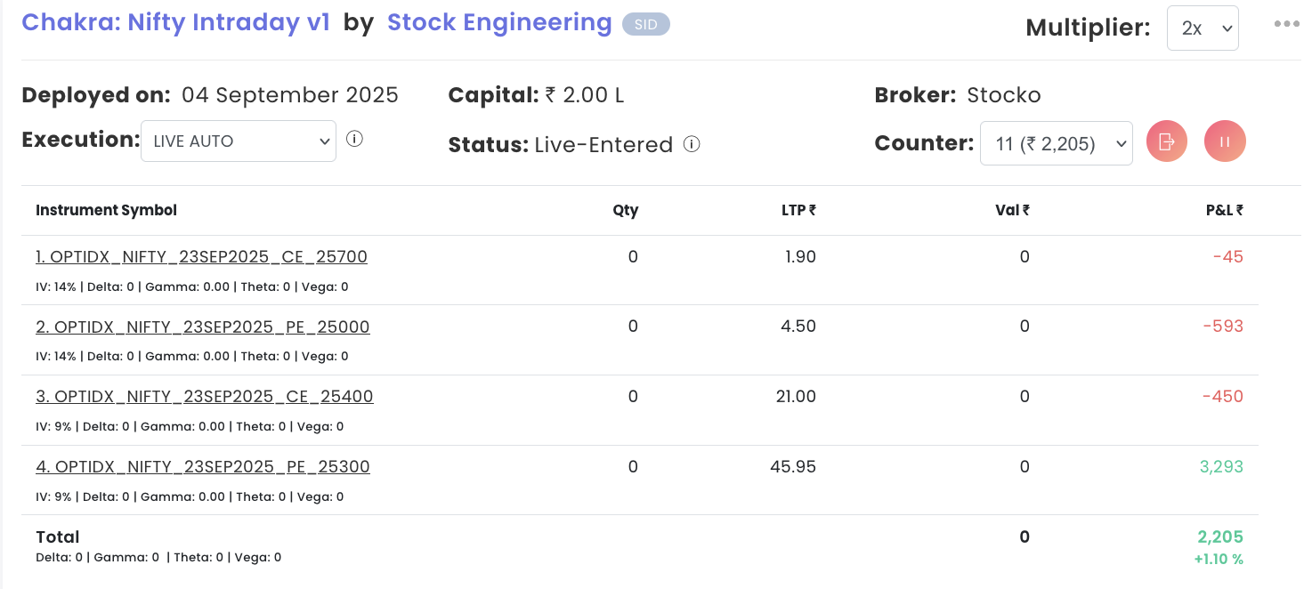The image size is (1312, 589).
Task: Click the SID badge
Action: (x=645, y=25)
